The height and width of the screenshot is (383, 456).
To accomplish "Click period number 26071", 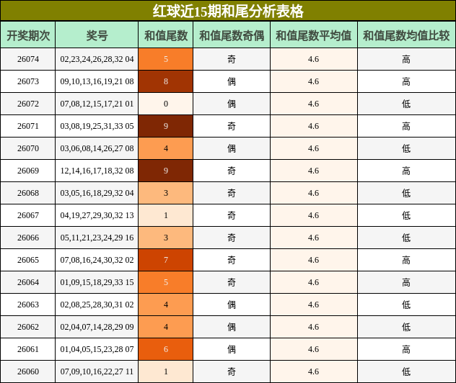I will pyautogui.click(x=28, y=126).
